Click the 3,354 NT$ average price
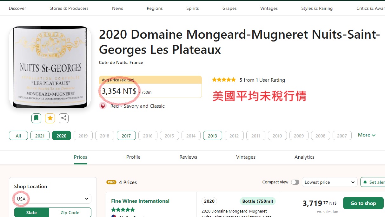Image resolution: width=385 pixels, height=217 pixels. click(x=119, y=91)
